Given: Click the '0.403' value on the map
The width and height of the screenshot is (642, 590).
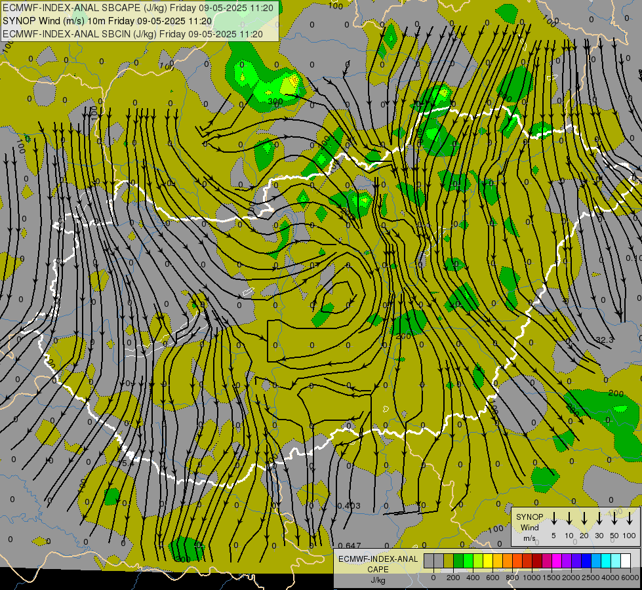Looking at the screenshot, I should 349,505.
